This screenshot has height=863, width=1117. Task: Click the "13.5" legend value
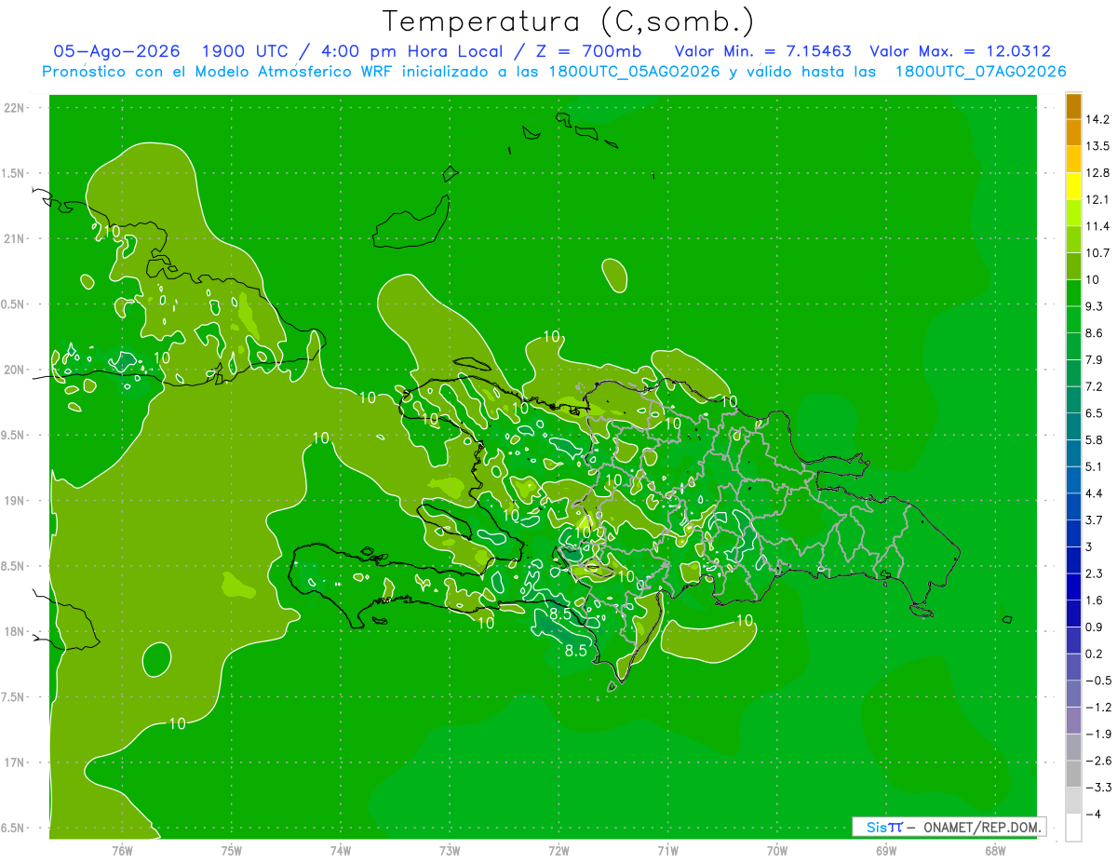pyautogui.click(x=1097, y=146)
